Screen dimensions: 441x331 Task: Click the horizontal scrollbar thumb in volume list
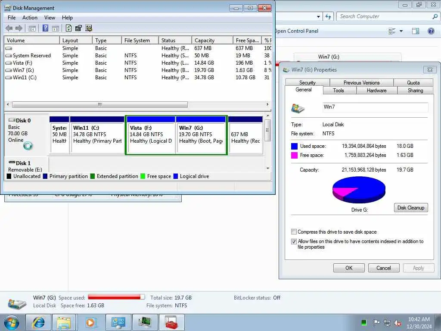point(100,104)
